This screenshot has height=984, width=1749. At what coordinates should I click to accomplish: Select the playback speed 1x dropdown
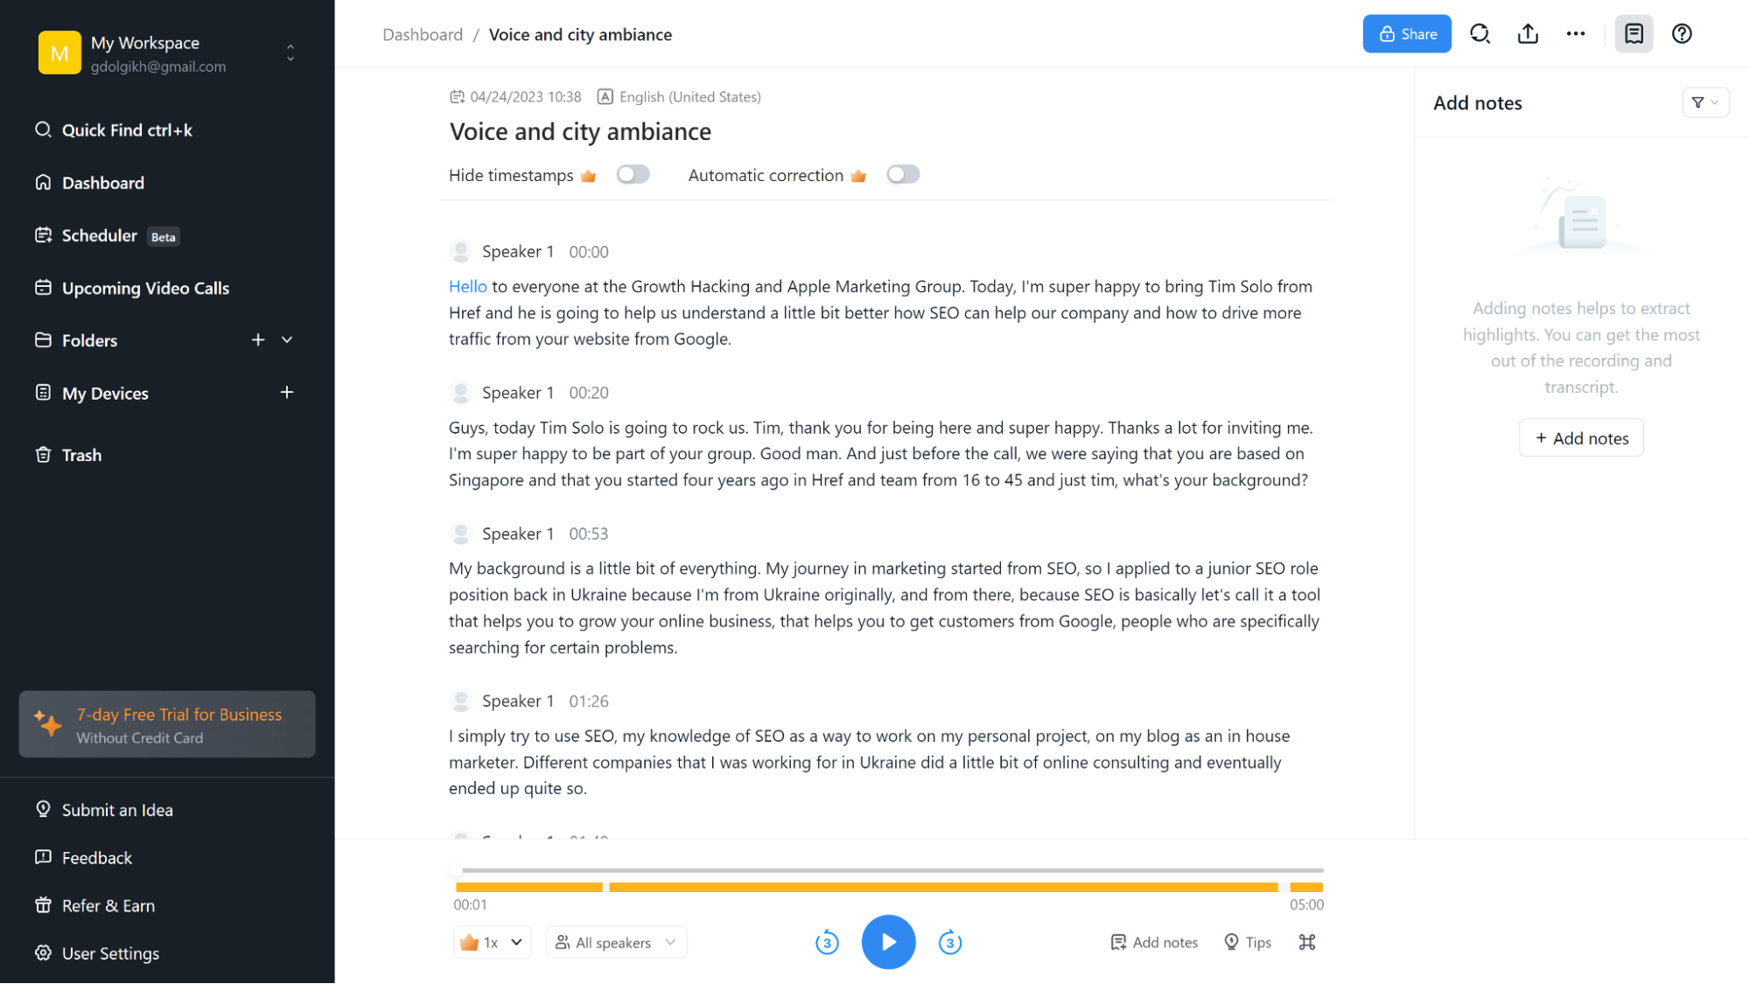[x=492, y=942]
